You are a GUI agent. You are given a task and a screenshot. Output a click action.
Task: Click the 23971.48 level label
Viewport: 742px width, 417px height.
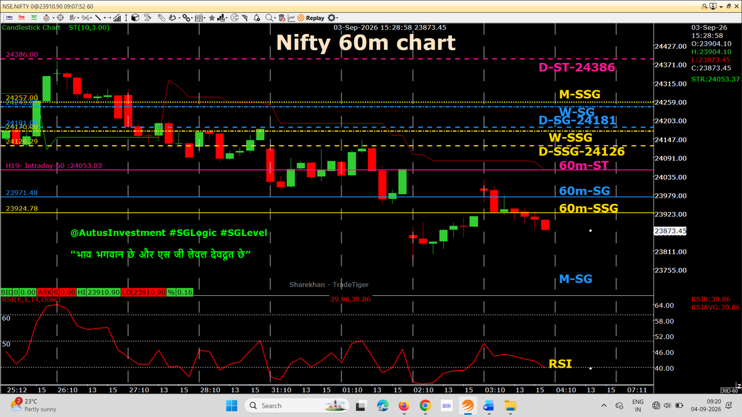22,193
